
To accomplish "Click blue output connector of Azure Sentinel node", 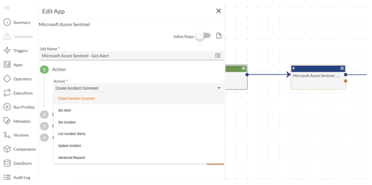I will click(346, 75).
